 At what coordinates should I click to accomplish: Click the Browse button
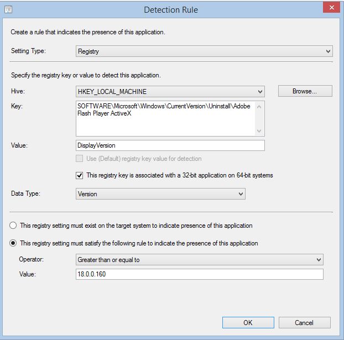305,91
